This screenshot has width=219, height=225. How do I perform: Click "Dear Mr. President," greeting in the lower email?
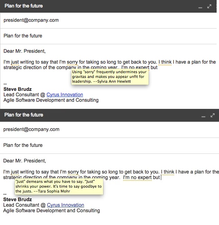pyautogui.click(x=25, y=161)
